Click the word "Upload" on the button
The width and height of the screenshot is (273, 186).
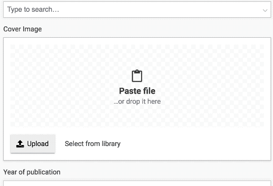pyautogui.click(x=38, y=144)
